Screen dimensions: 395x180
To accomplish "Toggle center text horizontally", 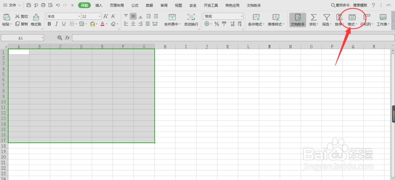I will 133,24.
